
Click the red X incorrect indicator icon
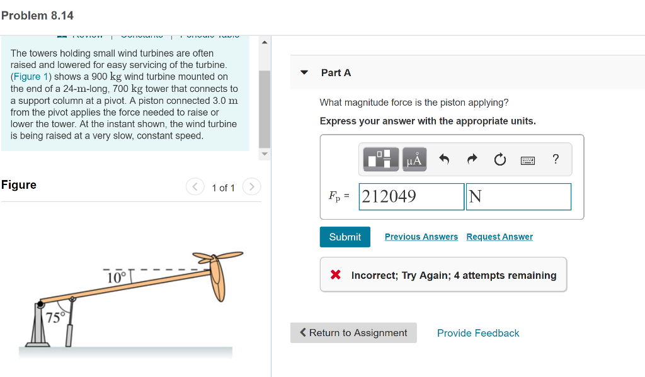click(334, 274)
